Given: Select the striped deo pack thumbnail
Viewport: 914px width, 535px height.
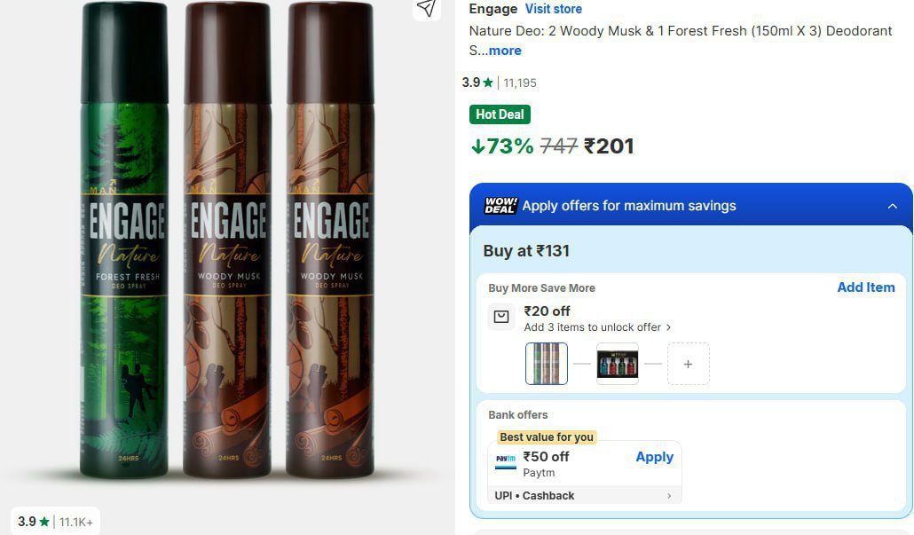Looking at the screenshot, I should click(x=546, y=363).
